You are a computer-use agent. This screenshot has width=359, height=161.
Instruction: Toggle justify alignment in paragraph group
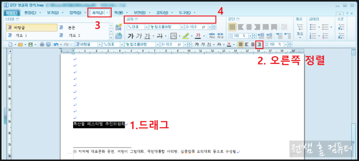pyautogui.click(x=232, y=27)
